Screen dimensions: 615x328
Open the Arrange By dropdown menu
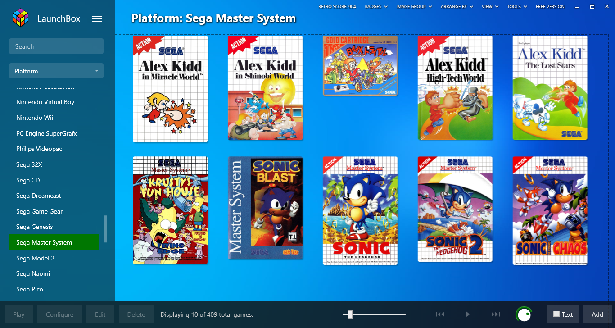(457, 7)
